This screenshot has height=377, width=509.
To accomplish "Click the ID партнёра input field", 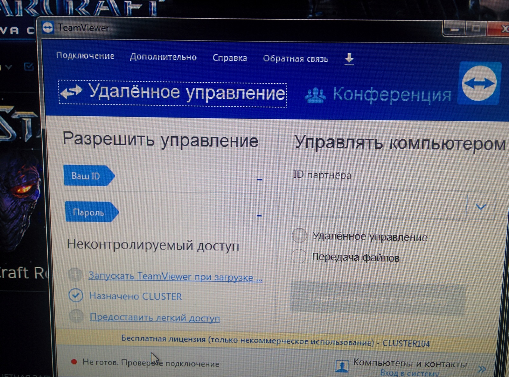I will (380, 204).
